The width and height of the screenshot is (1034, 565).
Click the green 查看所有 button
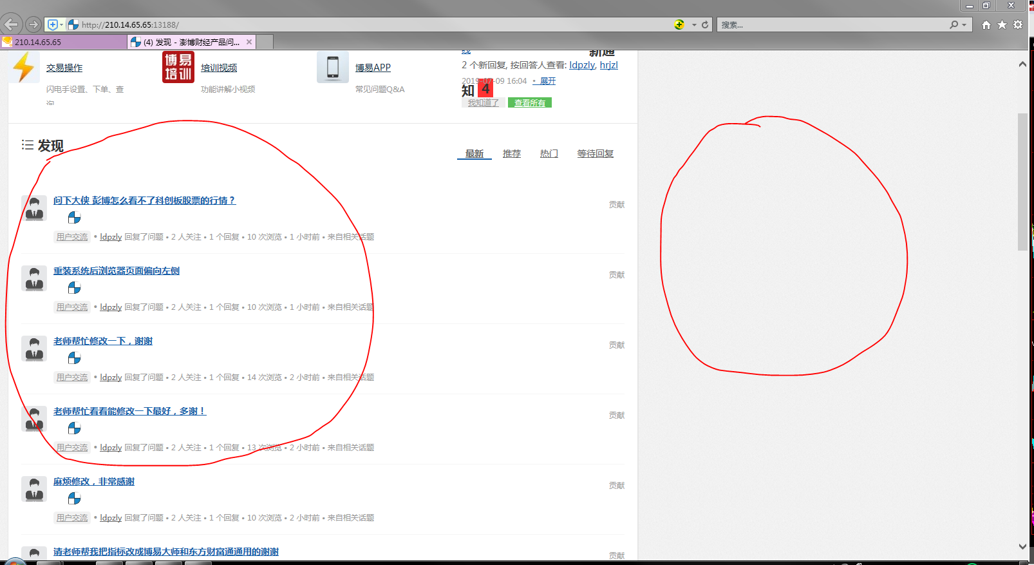pyautogui.click(x=530, y=102)
